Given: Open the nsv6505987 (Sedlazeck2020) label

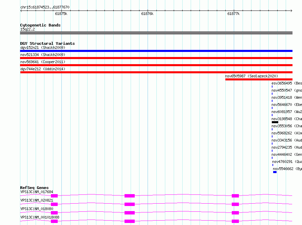Looking at the screenshot, I should point(251,76).
